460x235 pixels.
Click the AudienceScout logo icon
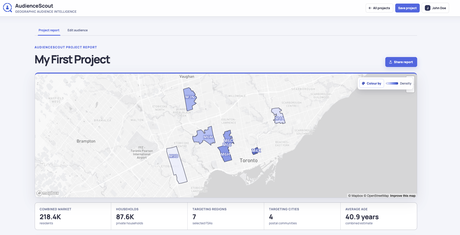pos(7,8)
